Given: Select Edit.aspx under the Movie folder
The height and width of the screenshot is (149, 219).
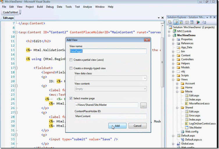Looking at the screenshot, I should tap(194, 96).
